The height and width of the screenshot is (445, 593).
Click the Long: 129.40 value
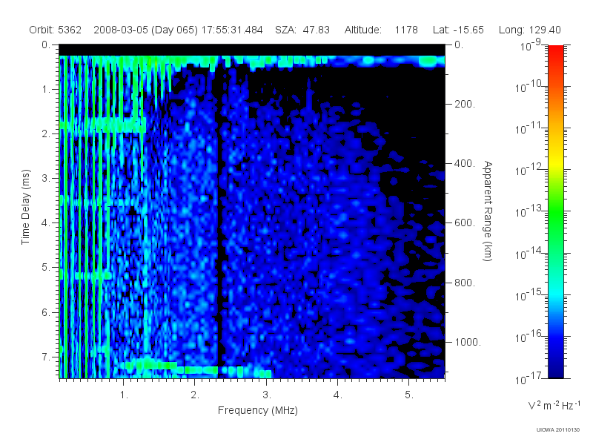click(x=529, y=30)
